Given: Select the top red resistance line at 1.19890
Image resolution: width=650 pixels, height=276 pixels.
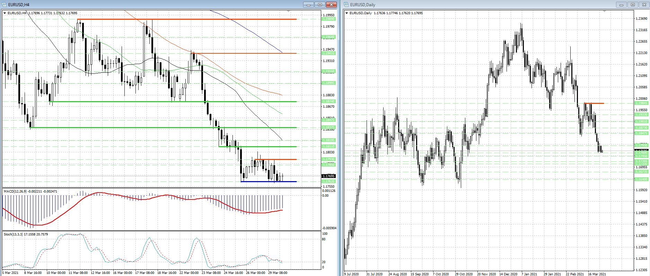Looking at the screenshot, I should tap(208, 19).
